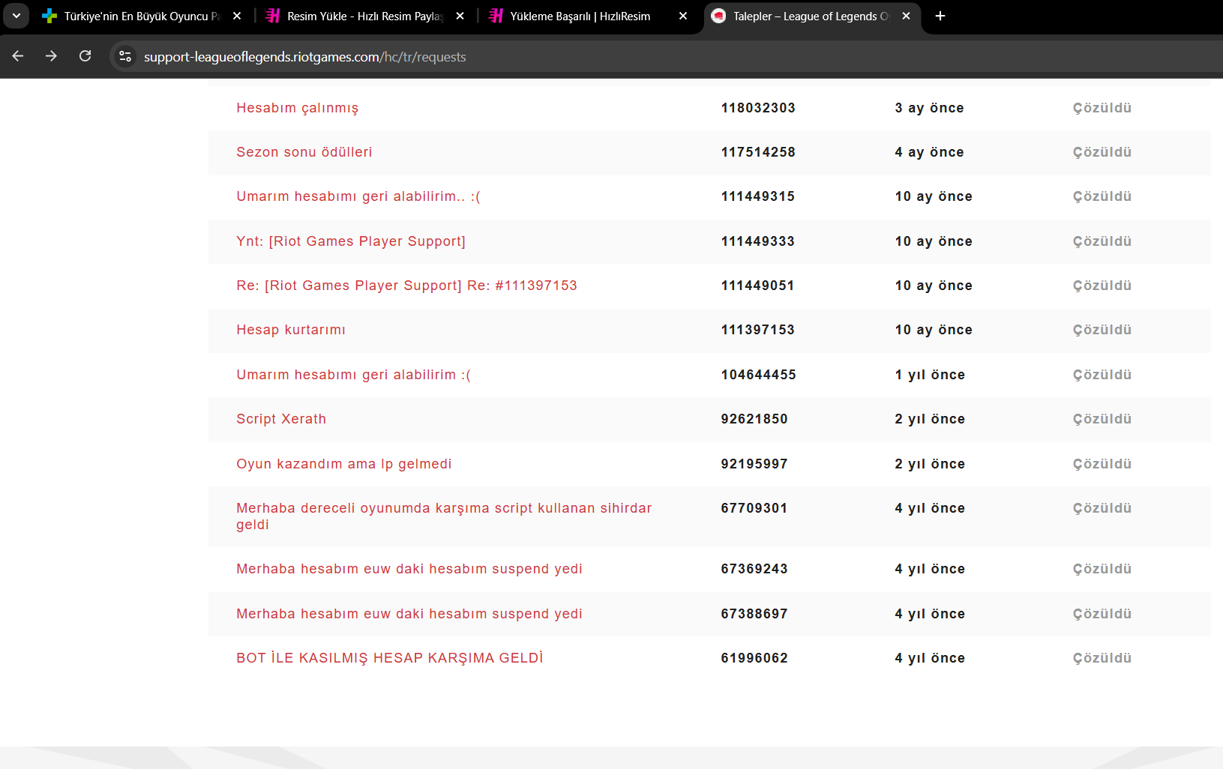Click 'Çözüldü' status of BOT İLE KASILMIŞ row

(1102, 658)
